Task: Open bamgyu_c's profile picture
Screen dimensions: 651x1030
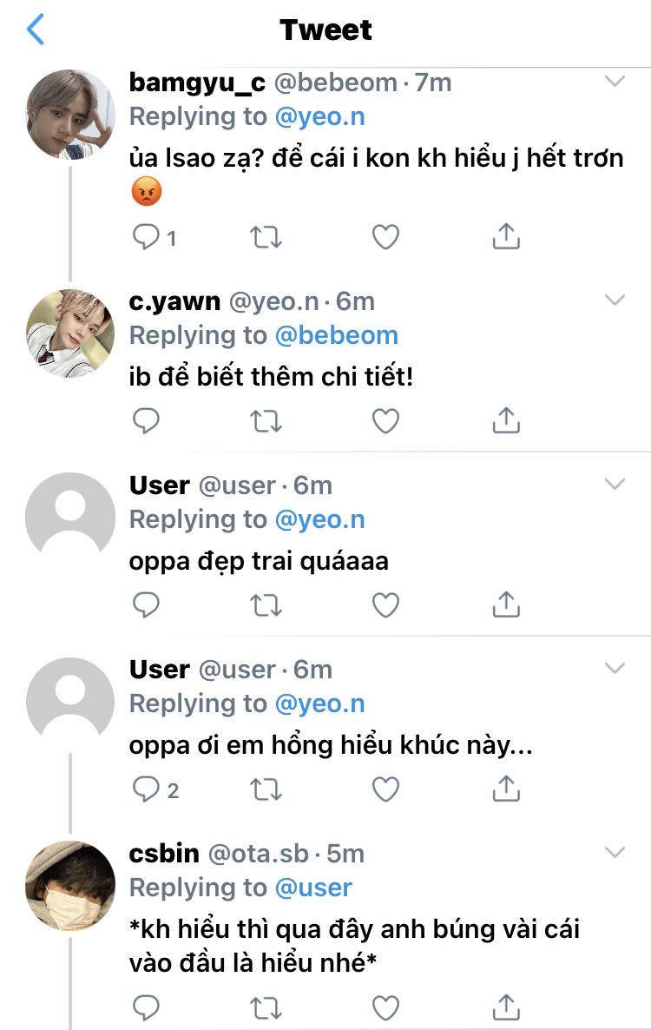Action: (69, 115)
